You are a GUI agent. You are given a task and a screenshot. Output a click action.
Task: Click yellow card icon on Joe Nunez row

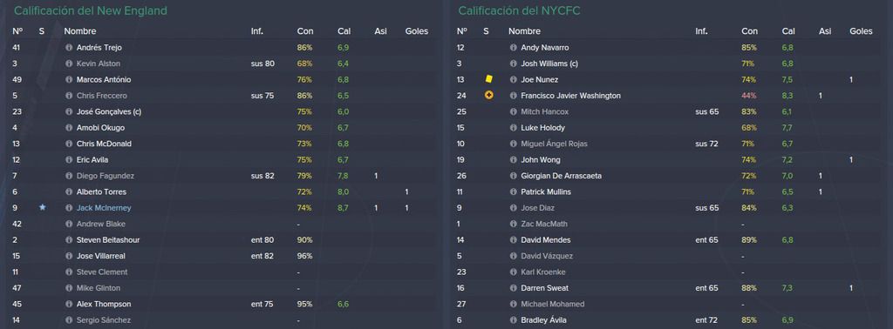click(488, 79)
